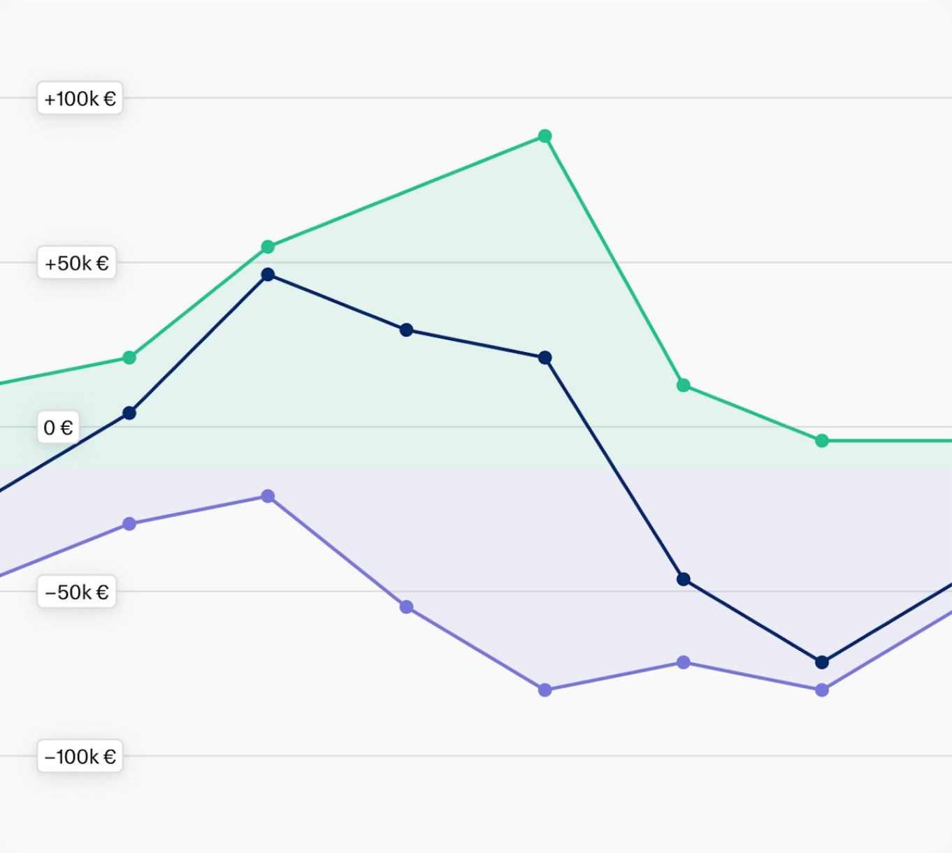Click the purple line's highest point
Image resolution: width=952 pixels, height=853 pixels.
pyautogui.click(x=268, y=496)
